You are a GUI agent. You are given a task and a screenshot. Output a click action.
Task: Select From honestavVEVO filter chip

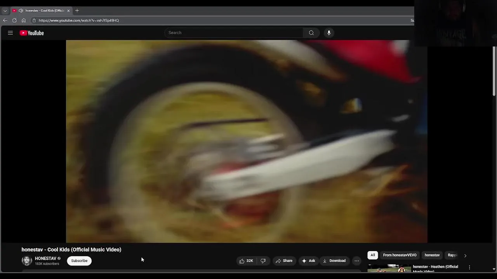[400, 255]
